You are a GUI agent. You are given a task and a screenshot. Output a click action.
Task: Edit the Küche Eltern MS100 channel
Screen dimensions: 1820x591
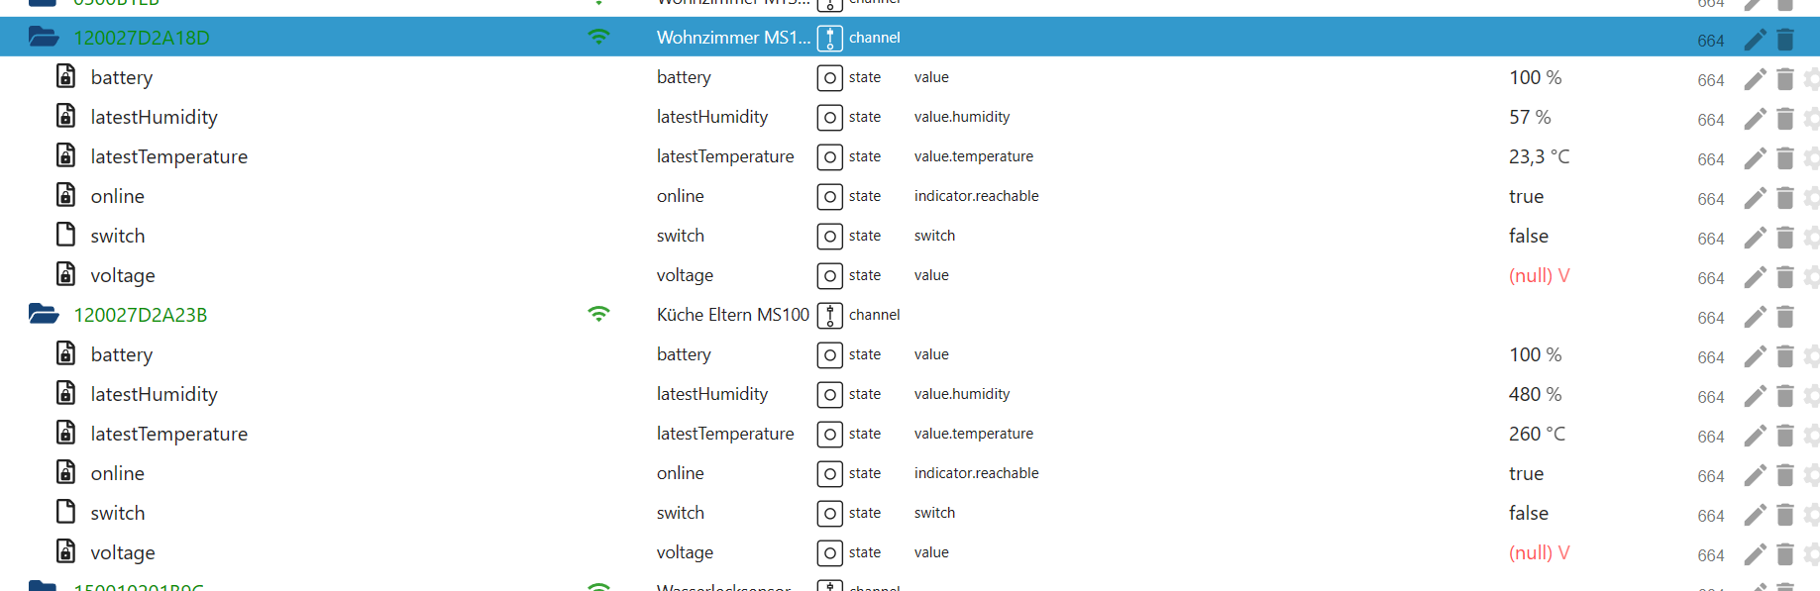(1755, 317)
